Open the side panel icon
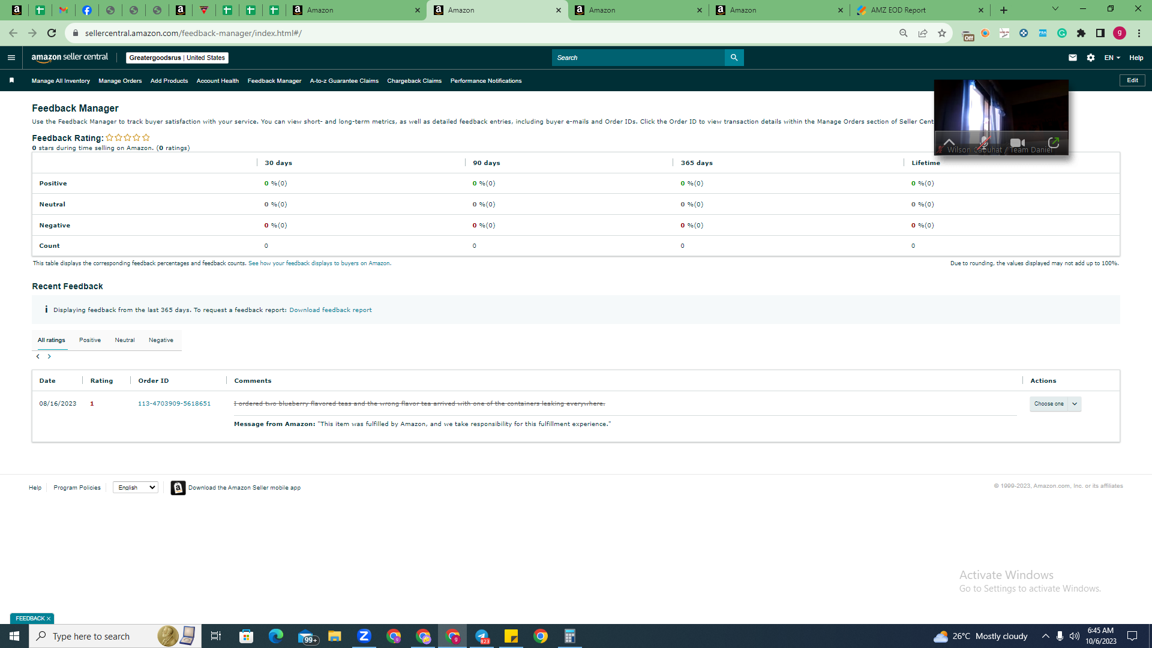Viewport: 1152px width, 648px height. point(1100,33)
